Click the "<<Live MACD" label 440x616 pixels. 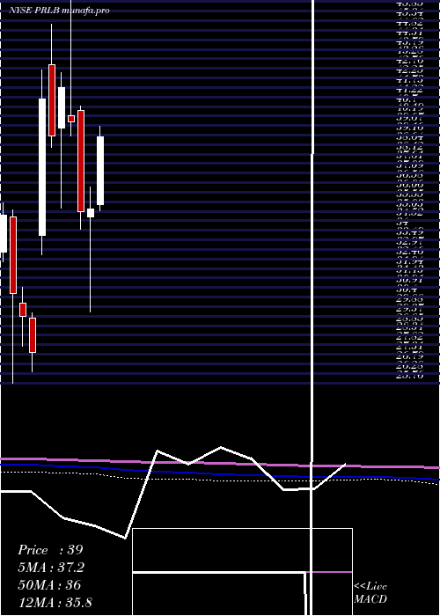(x=370, y=592)
